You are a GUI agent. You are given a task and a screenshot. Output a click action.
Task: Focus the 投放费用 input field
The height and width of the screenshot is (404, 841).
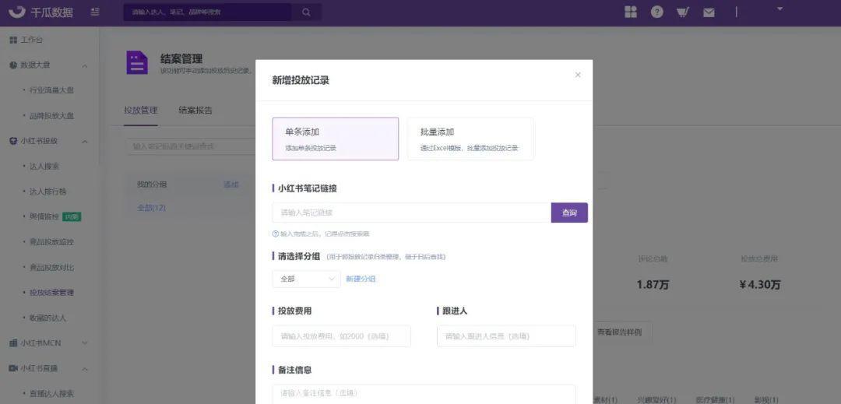point(341,336)
